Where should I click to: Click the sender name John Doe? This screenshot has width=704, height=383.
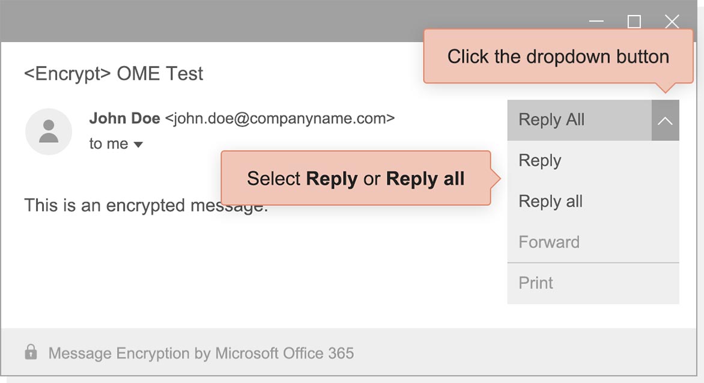click(x=124, y=118)
